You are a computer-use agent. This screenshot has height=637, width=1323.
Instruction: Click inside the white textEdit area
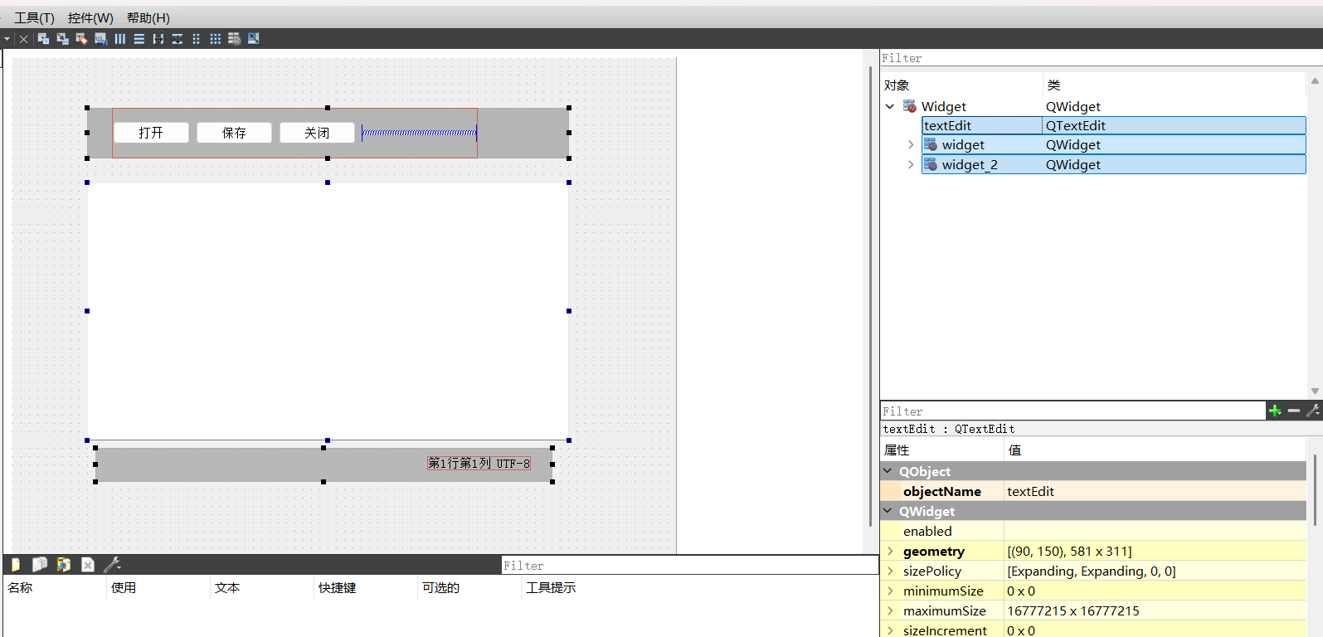coord(328,311)
